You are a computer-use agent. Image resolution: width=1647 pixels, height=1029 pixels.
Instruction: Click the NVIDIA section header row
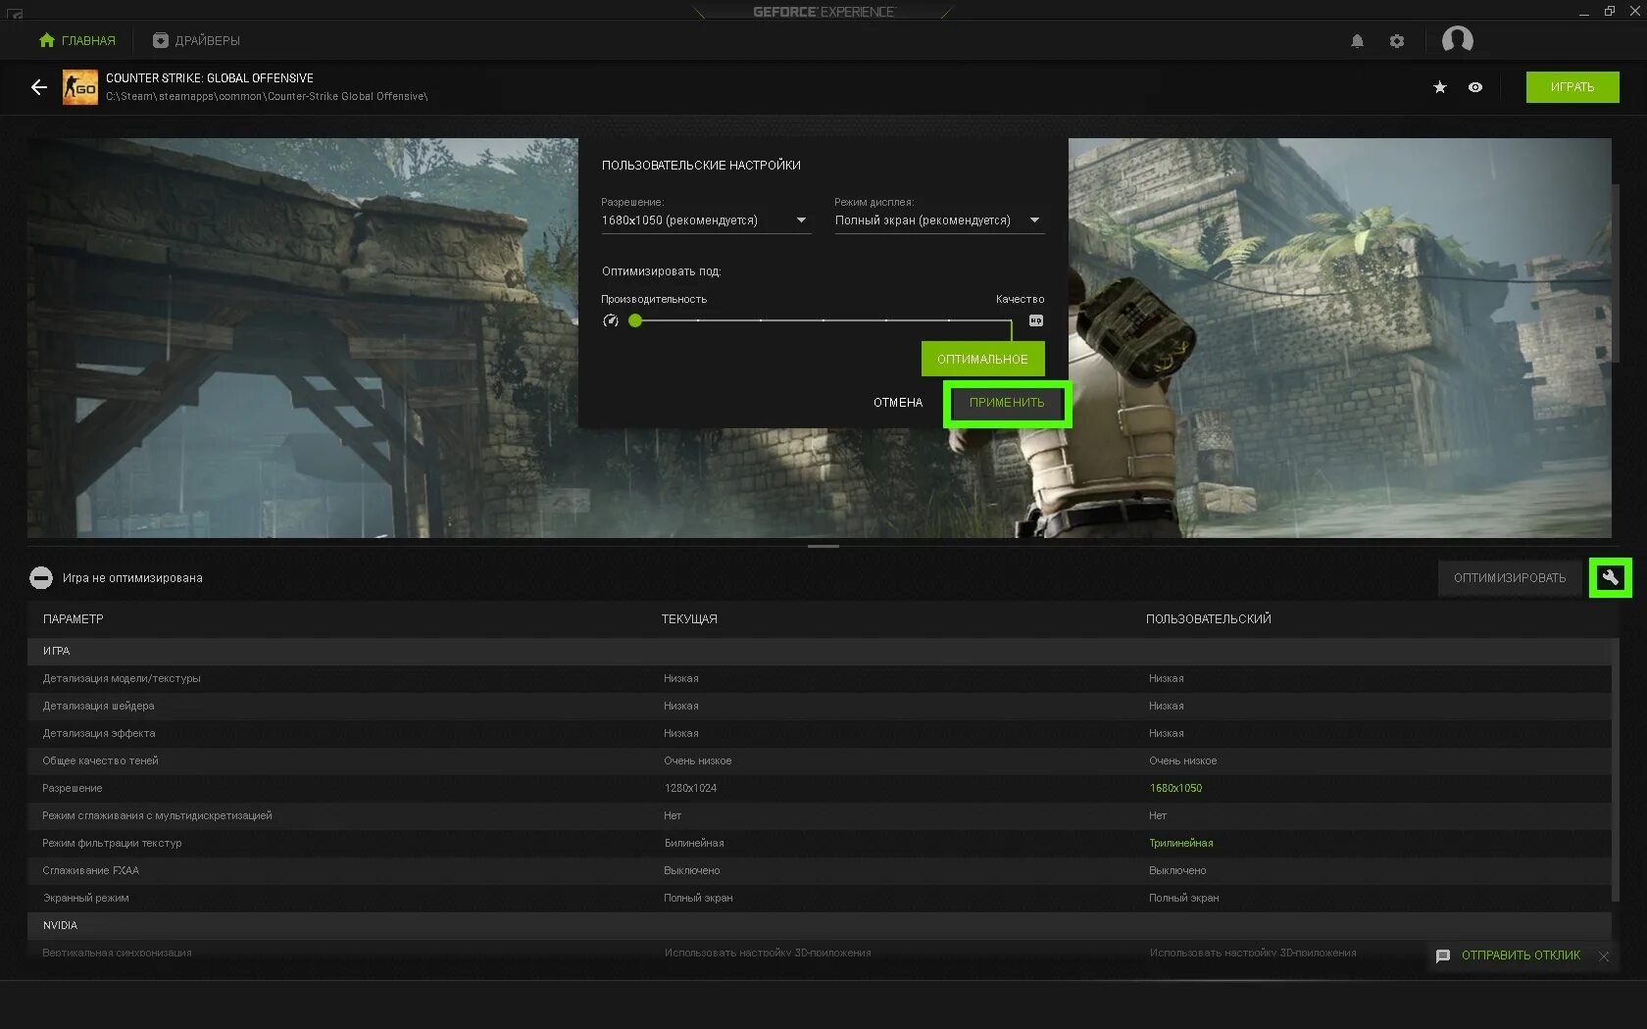pyautogui.click(x=820, y=925)
